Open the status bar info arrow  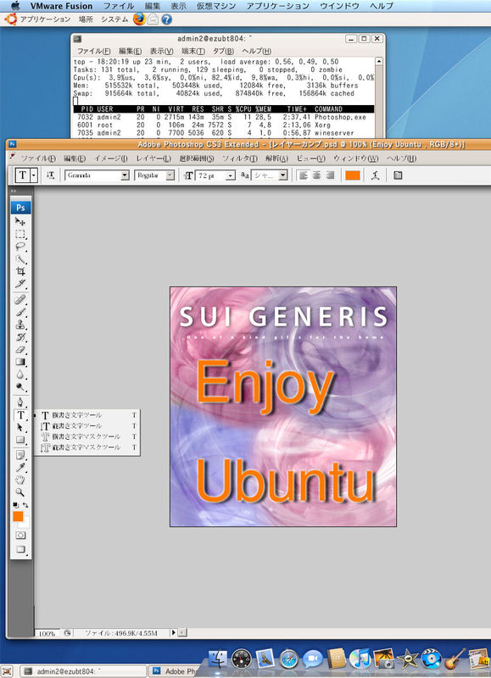click(x=173, y=632)
